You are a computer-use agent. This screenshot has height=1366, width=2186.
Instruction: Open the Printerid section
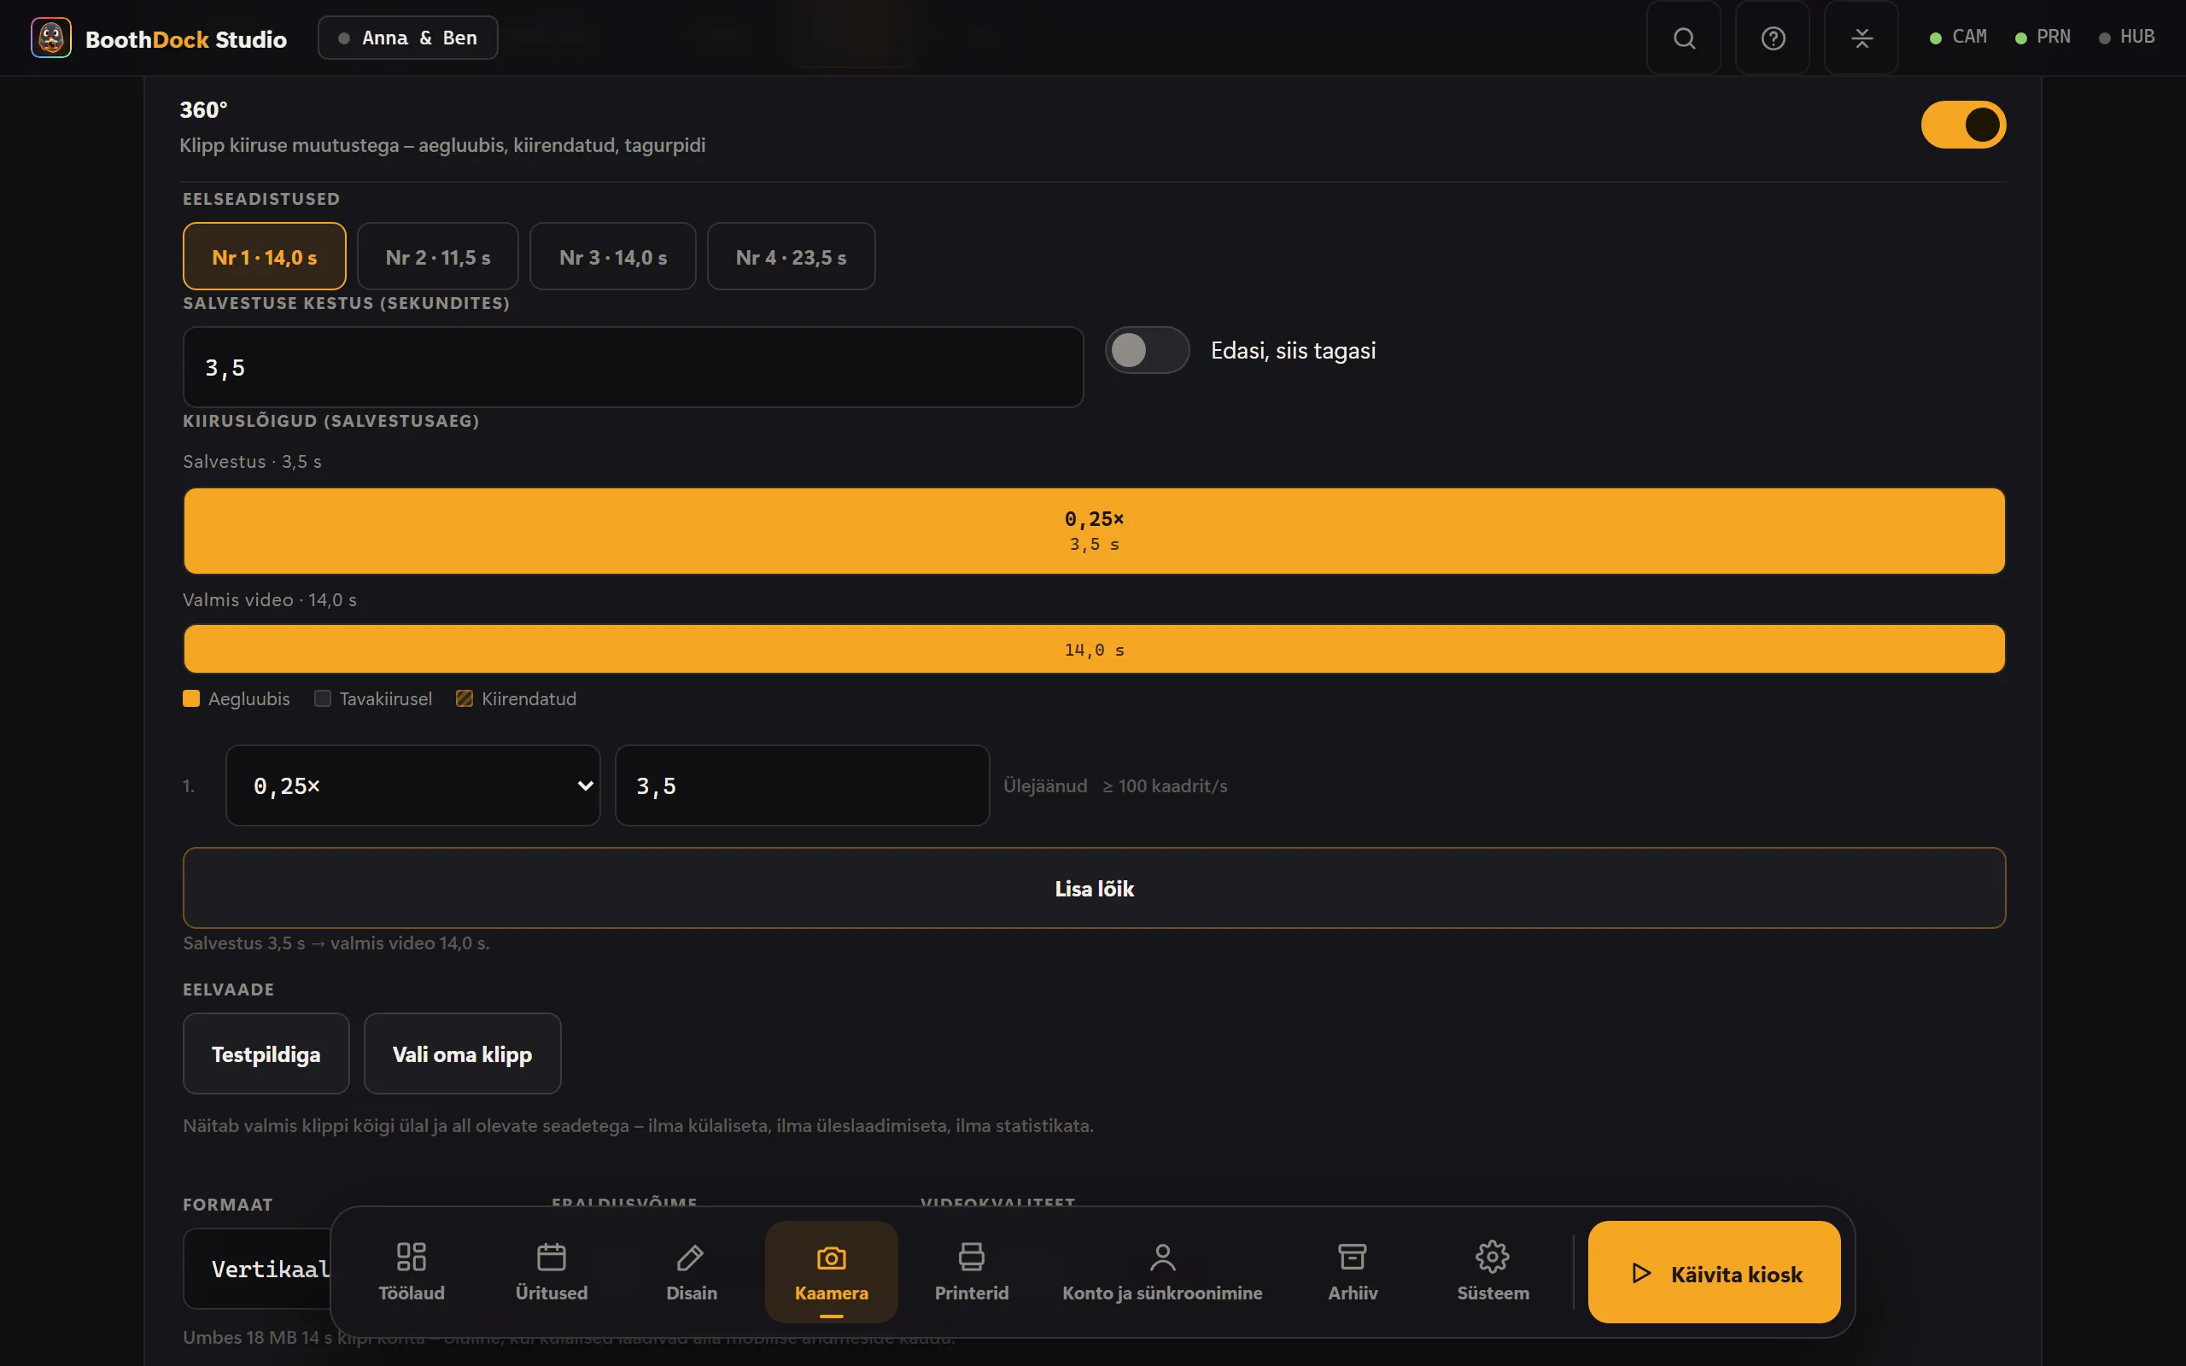click(x=971, y=1272)
